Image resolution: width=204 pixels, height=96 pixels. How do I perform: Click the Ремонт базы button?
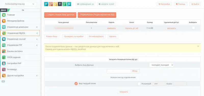point(52,36)
